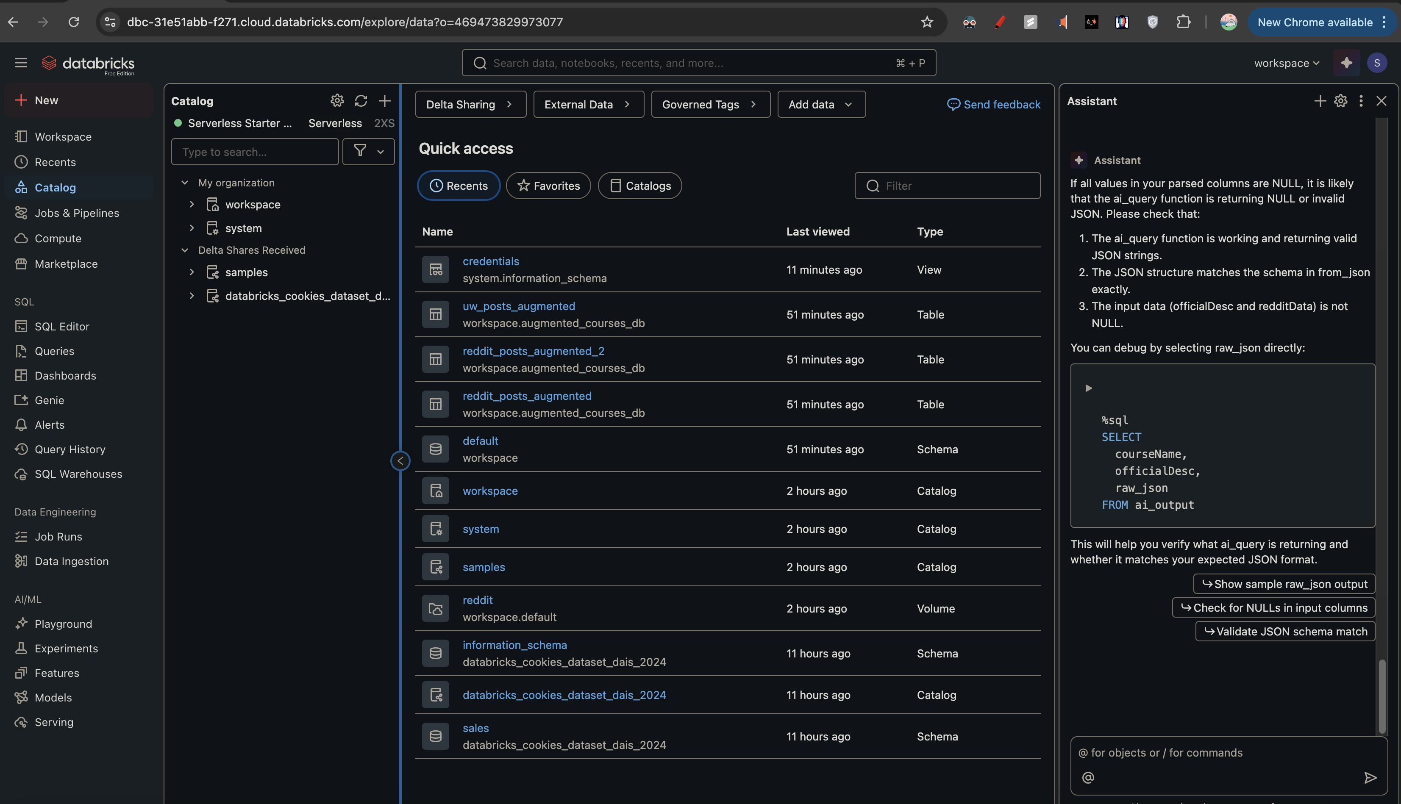Open Catalog settings gear icon
The height and width of the screenshot is (804, 1401).
tap(337, 100)
